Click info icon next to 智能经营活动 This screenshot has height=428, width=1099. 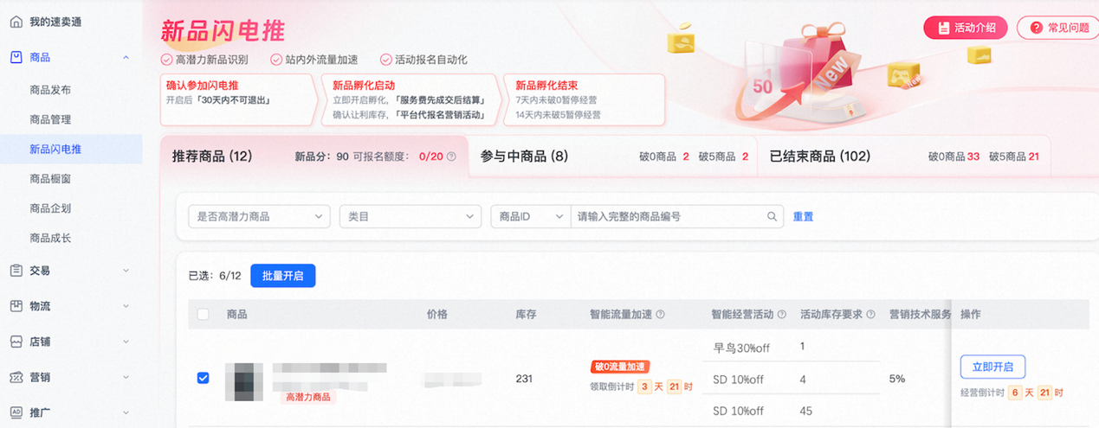pos(782,315)
